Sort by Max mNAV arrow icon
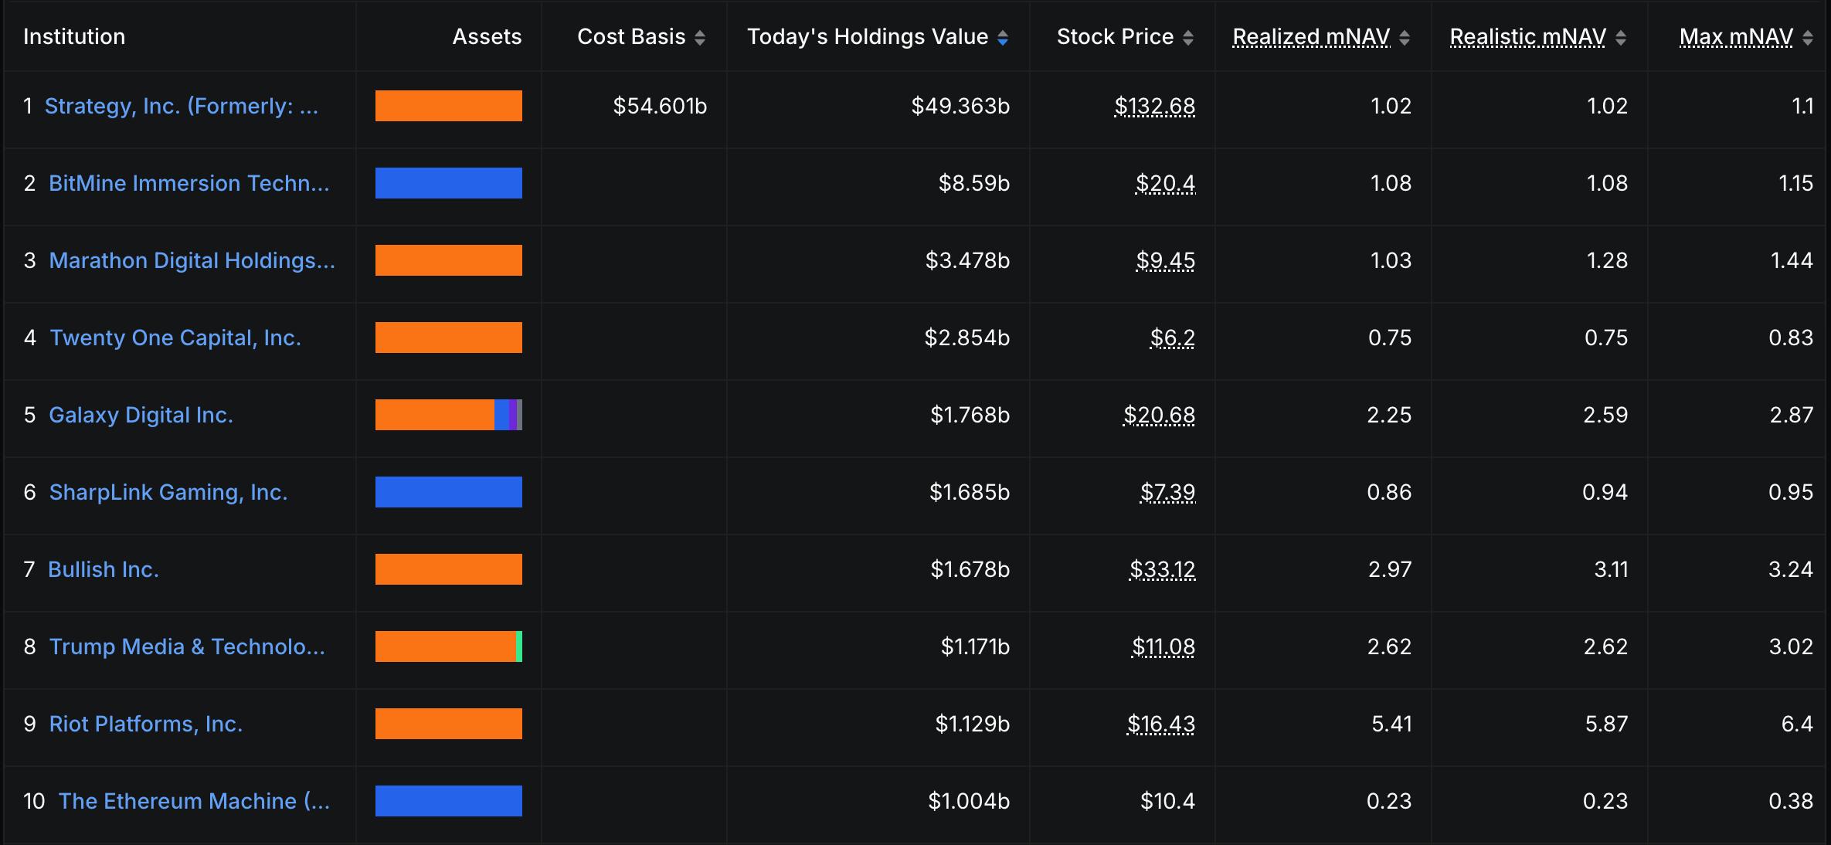The image size is (1831, 845). pyautogui.click(x=1807, y=37)
